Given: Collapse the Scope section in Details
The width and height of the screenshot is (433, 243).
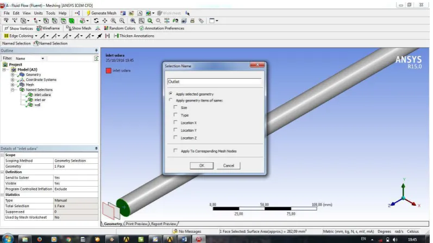Looking at the screenshot, I should click(x=2, y=155).
